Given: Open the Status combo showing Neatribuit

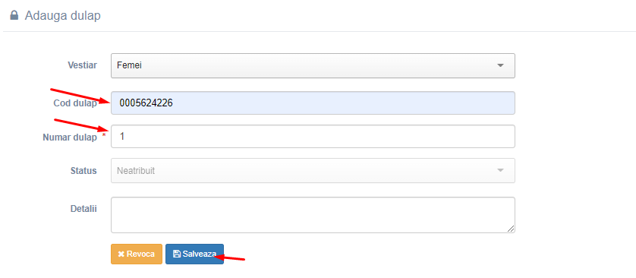Looking at the screenshot, I should tap(313, 170).
